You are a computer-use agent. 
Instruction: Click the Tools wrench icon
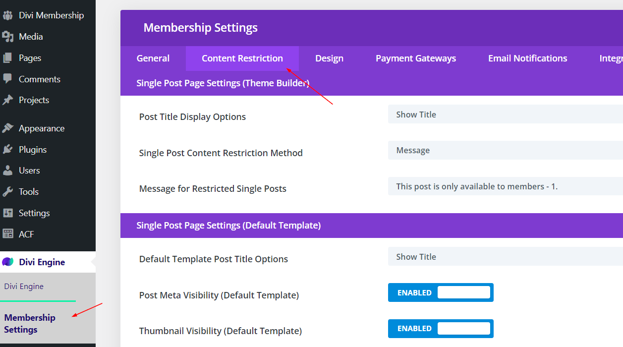[7, 192]
